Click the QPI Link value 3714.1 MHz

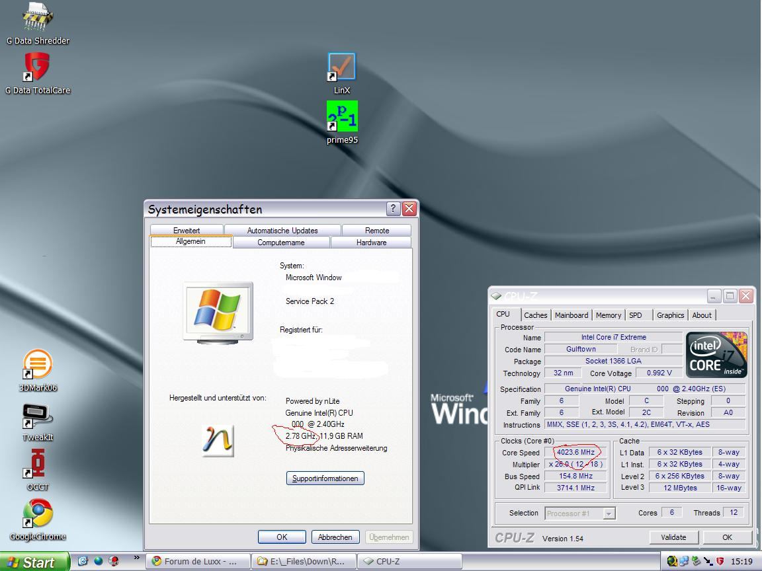576,488
